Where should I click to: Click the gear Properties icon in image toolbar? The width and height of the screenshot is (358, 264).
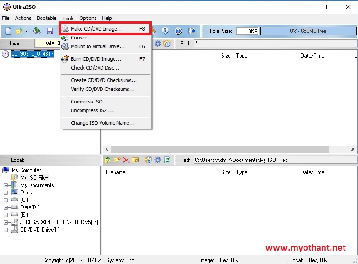tap(157, 43)
